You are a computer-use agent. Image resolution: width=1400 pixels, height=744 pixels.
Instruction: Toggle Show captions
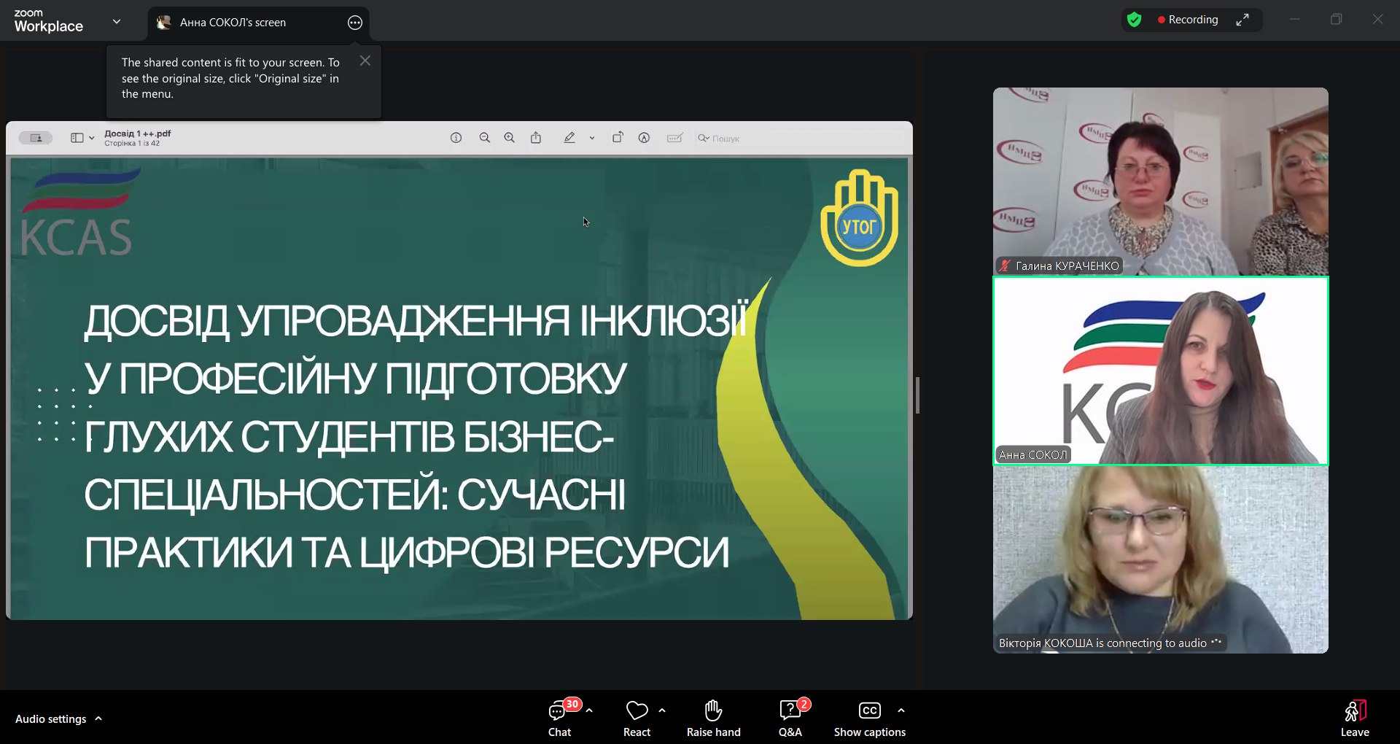(869, 718)
